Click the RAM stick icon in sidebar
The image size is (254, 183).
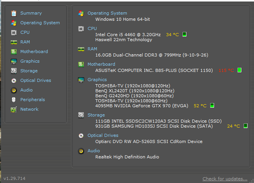pos(14,42)
